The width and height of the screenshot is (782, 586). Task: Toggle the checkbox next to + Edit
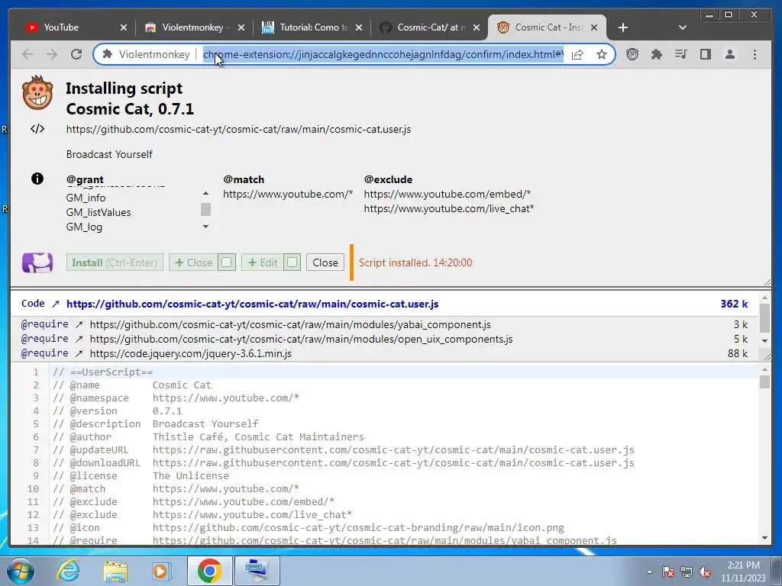coord(292,262)
